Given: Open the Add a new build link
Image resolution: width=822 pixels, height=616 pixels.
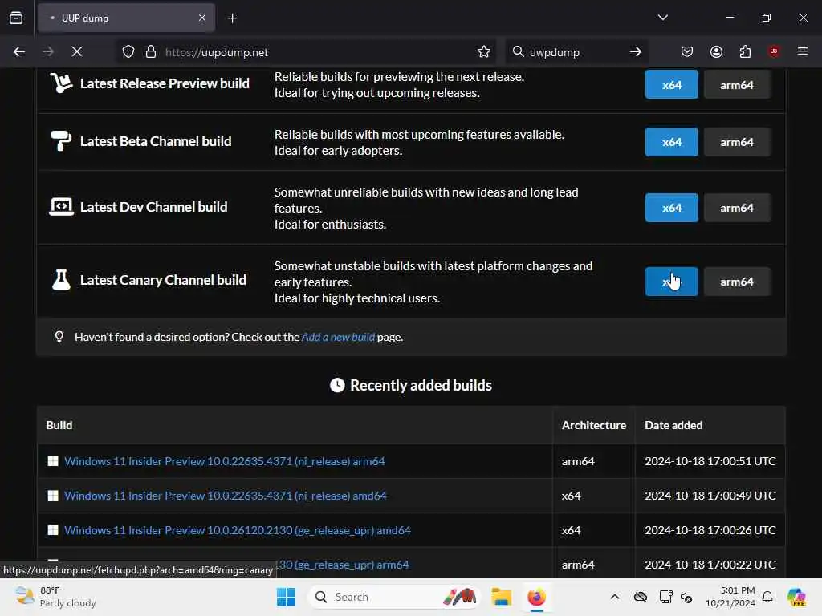Looking at the screenshot, I should point(338,338).
